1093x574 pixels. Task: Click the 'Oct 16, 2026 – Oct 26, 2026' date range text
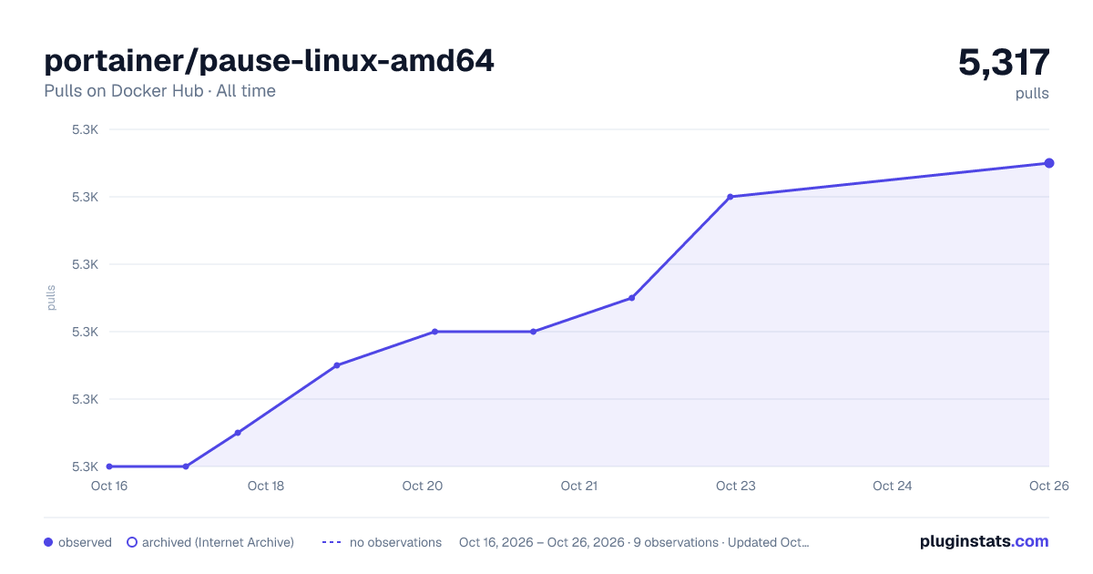[542, 542]
